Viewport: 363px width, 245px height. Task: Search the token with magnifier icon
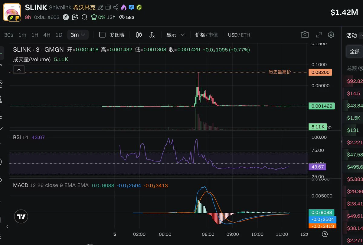[85, 17]
